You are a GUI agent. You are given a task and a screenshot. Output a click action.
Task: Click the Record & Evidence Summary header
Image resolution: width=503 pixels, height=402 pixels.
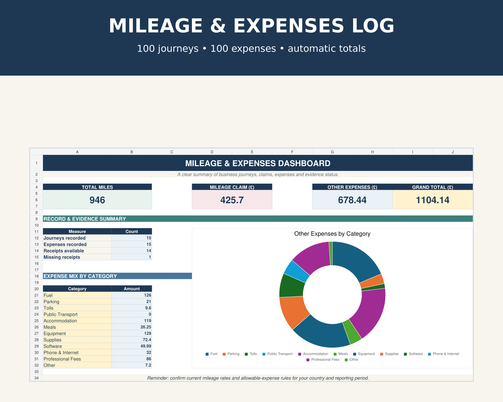click(258, 219)
